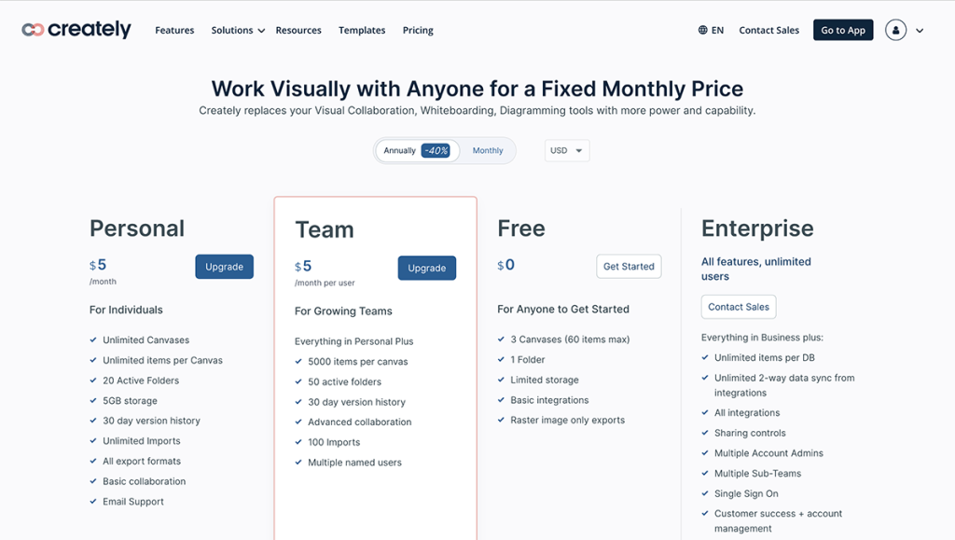This screenshot has width=955, height=540.
Task: Expand the Solutions dropdown
Action: pyautogui.click(x=232, y=29)
